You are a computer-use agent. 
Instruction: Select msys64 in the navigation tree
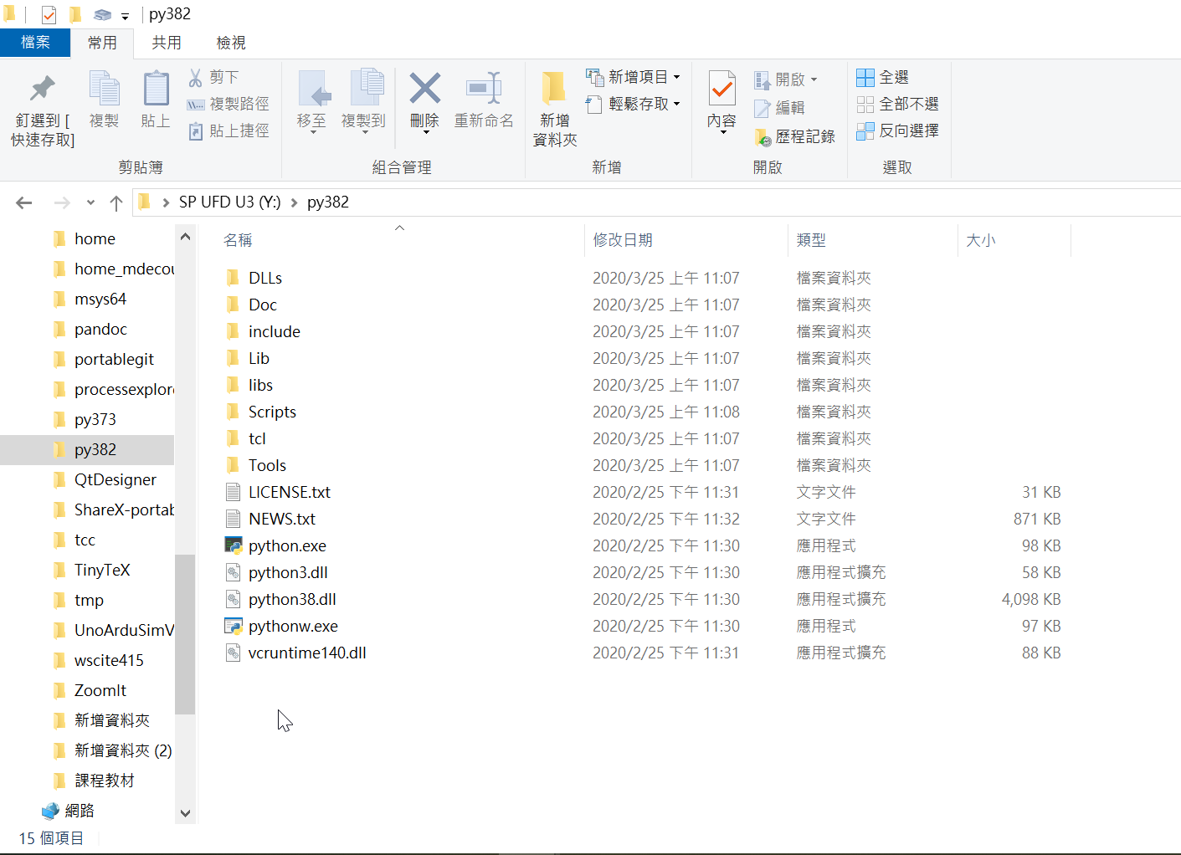(100, 299)
